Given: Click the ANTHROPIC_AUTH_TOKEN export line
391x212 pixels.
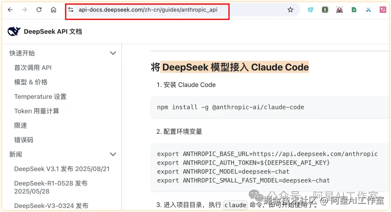Looking at the screenshot, I should click(243, 163).
